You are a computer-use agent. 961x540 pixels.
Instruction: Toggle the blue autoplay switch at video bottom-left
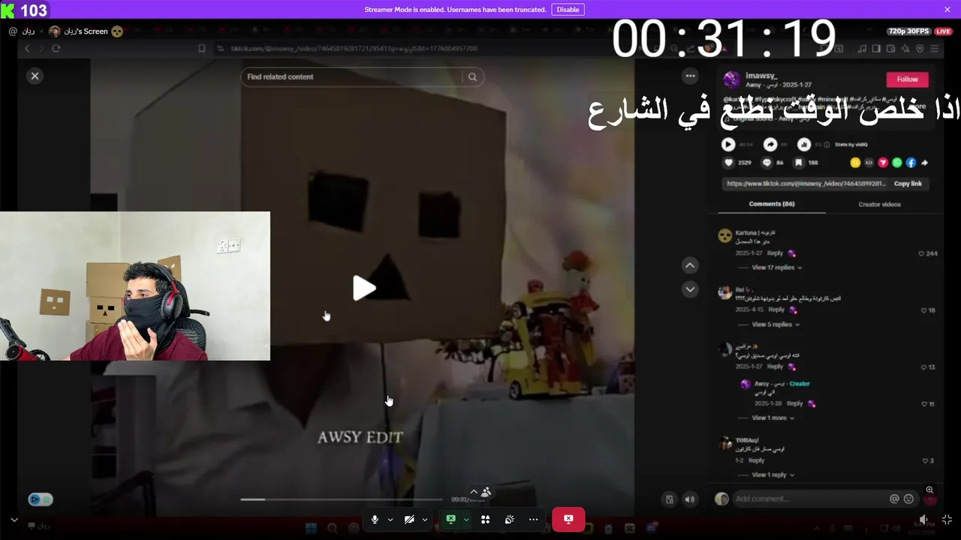(41, 499)
